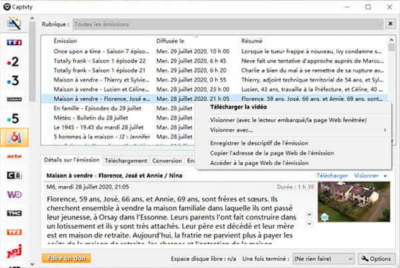Select the Canal+ channel icon
Image resolution: width=400 pixels, height=268 pixels.
pyautogui.click(x=14, y=99)
